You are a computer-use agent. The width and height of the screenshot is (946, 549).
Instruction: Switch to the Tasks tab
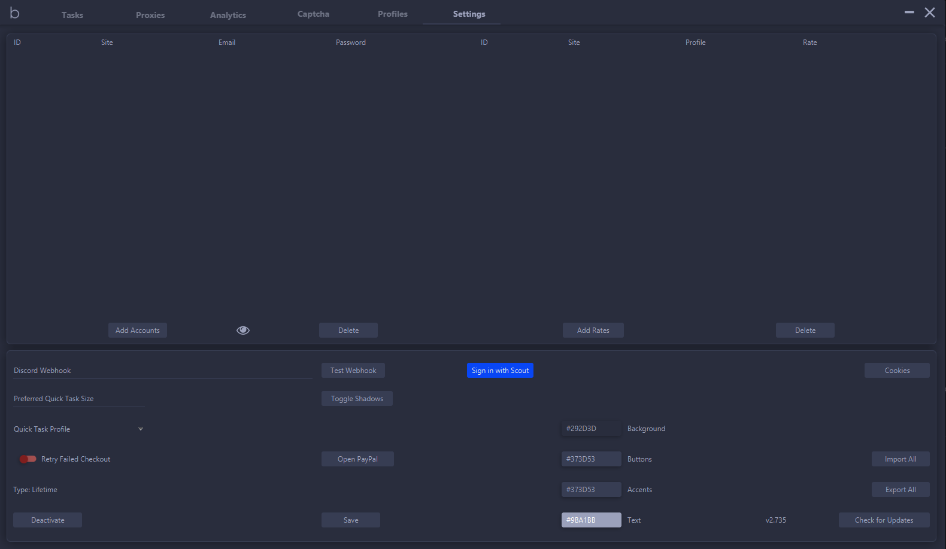72,15
